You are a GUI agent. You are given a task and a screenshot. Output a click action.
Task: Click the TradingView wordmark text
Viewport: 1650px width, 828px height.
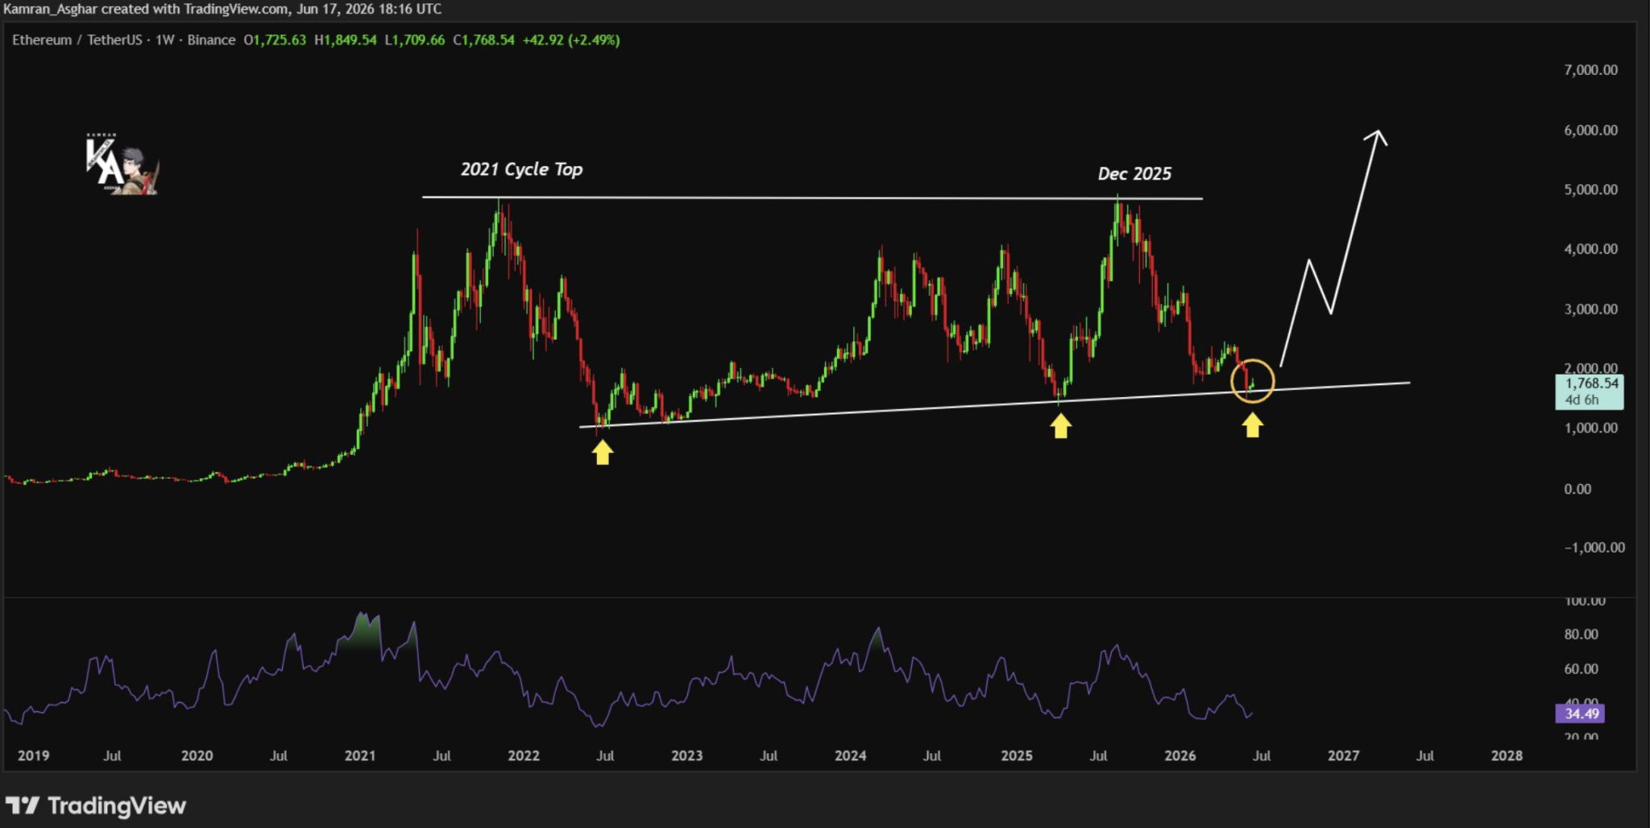click(x=117, y=805)
